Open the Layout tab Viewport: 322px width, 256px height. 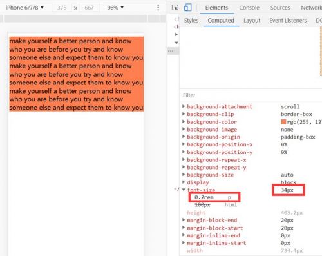click(252, 21)
